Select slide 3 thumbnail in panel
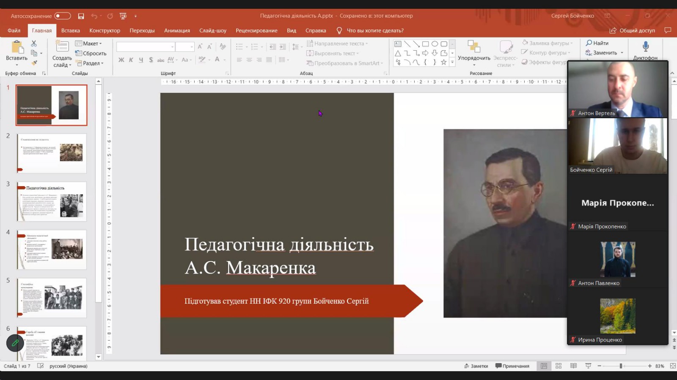Viewport: 677px width, 380px height. coord(52,202)
